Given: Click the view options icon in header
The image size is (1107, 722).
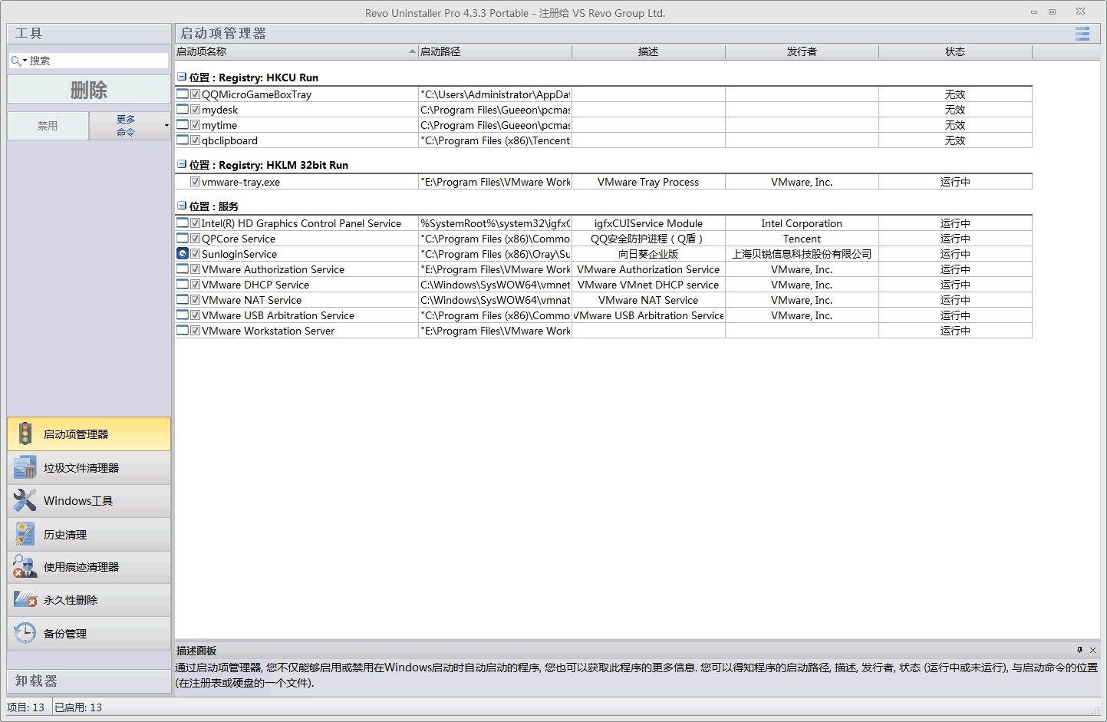Looking at the screenshot, I should click(1082, 34).
